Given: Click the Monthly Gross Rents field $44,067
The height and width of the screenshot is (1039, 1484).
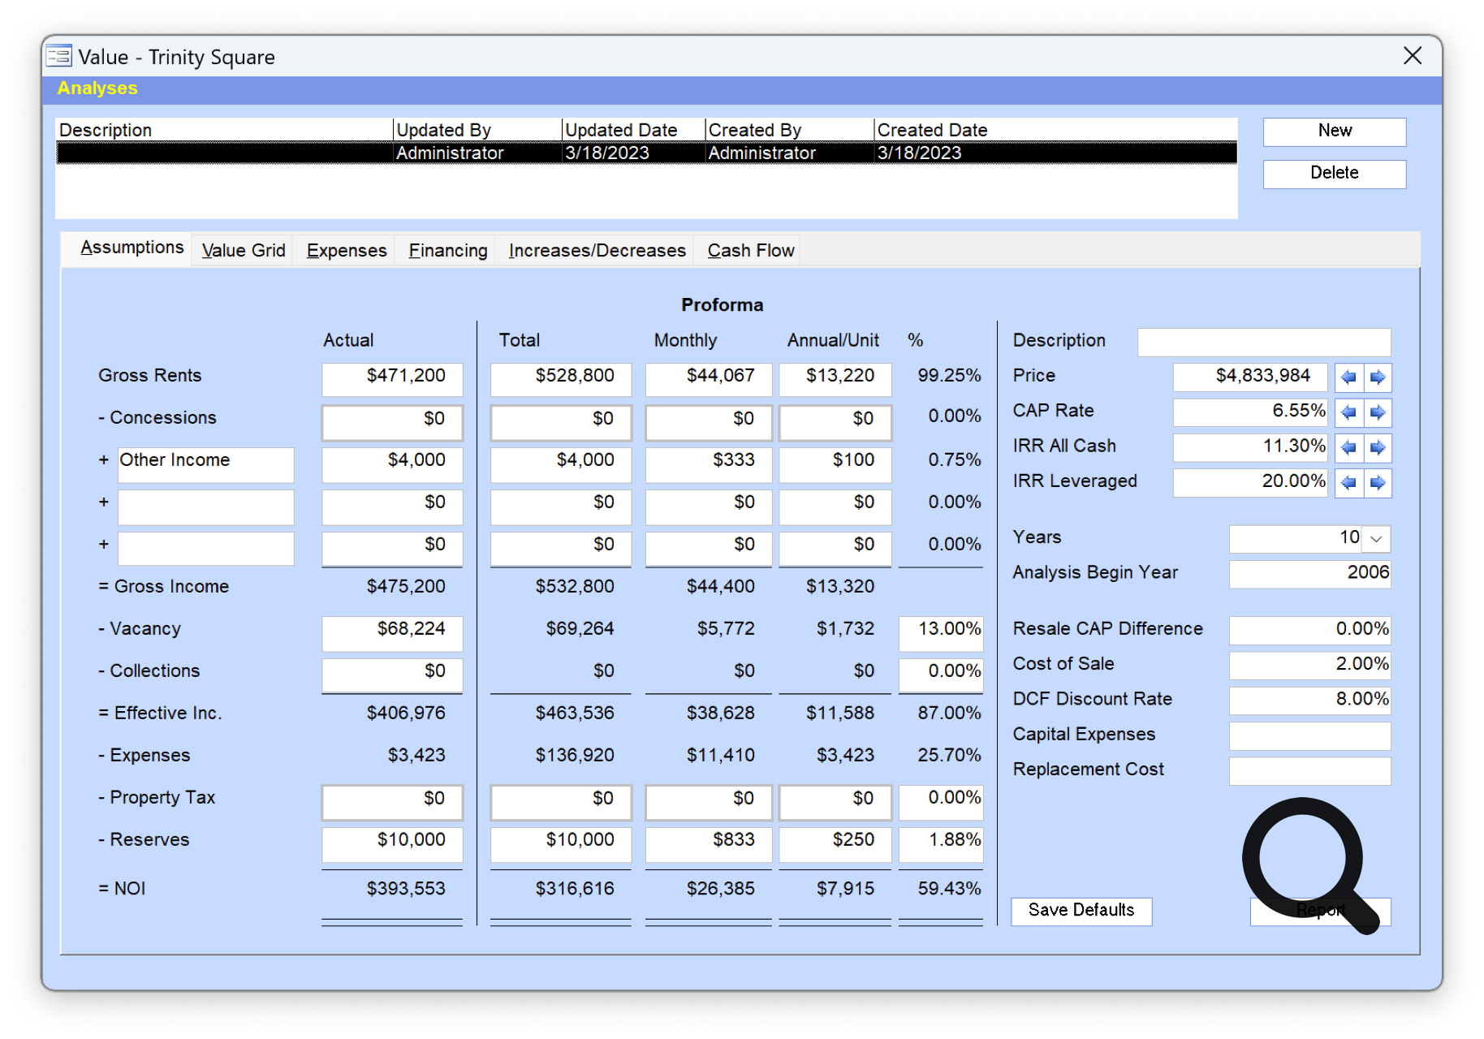Looking at the screenshot, I should 709,379.
